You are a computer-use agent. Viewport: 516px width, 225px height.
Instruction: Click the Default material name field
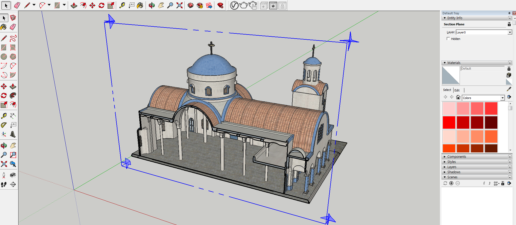pyautogui.click(x=482, y=69)
